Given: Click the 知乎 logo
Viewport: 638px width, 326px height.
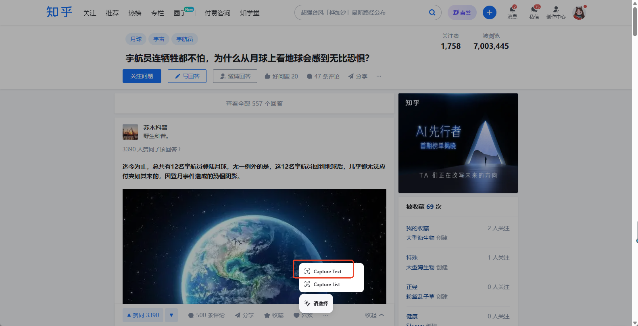Looking at the screenshot, I should (x=59, y=12).
